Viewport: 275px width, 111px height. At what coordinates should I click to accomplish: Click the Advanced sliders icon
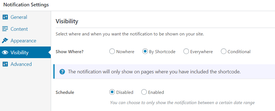(5, 64)
